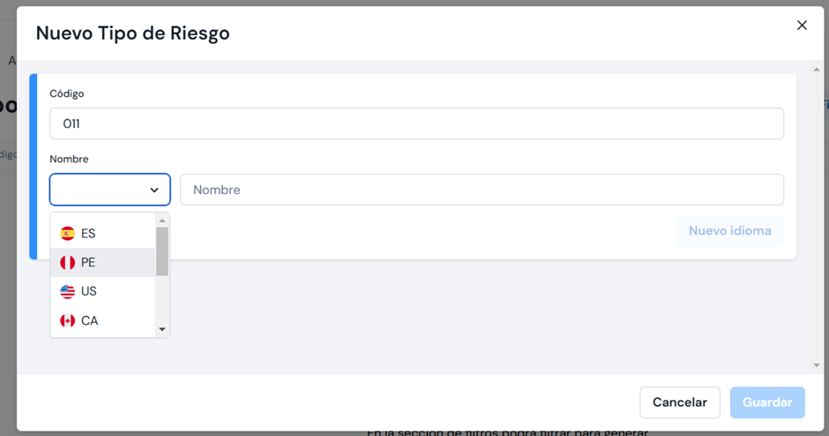The height and width of the screenshot is (436, 829).
Task: Choose PE from the language list
Action: click(x=102, y=262)
